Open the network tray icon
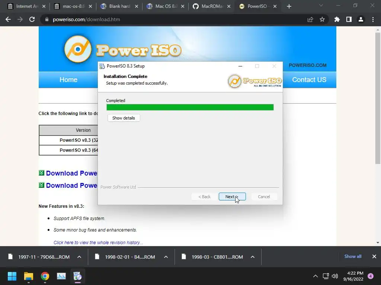381x285 pixels. [x=326, y=276]
